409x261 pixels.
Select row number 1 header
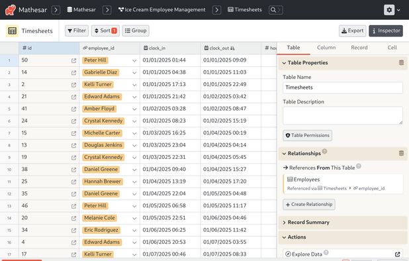[9, 60]
